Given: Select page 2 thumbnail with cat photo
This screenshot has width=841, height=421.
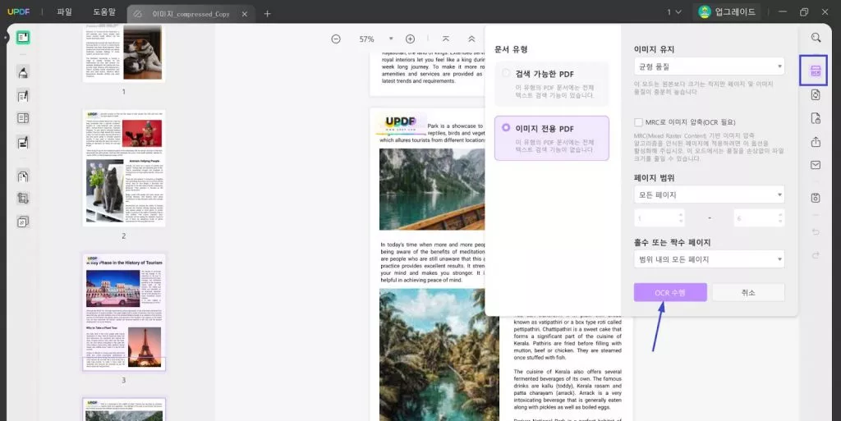Looking at the screenshot, I should (124, 168).
